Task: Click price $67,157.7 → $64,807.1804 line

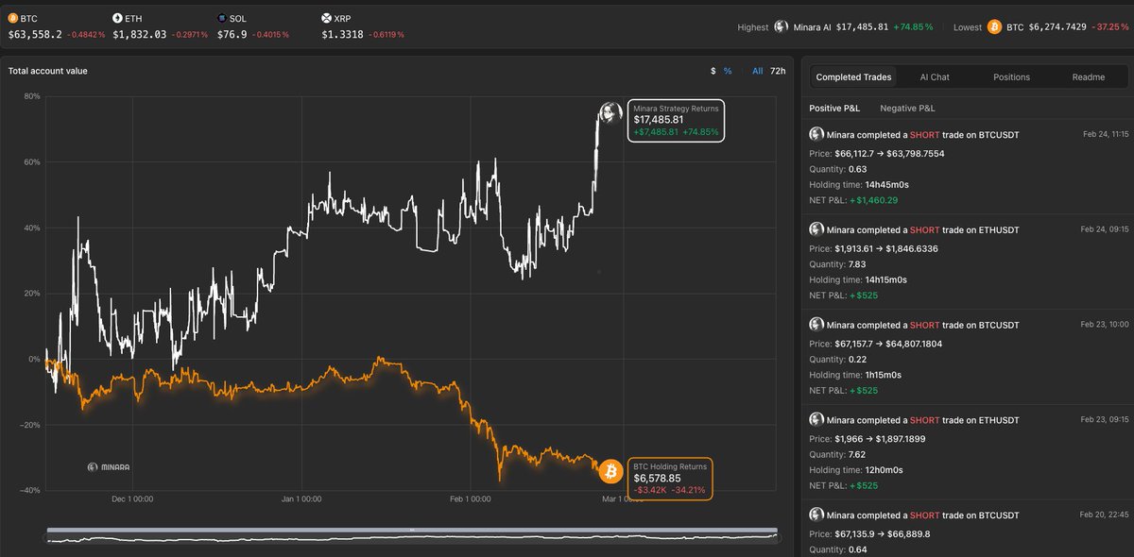Action: (x=876, y=344)
